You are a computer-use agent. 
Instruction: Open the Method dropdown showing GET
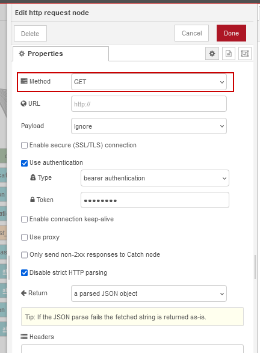click(x=149, y=82)
